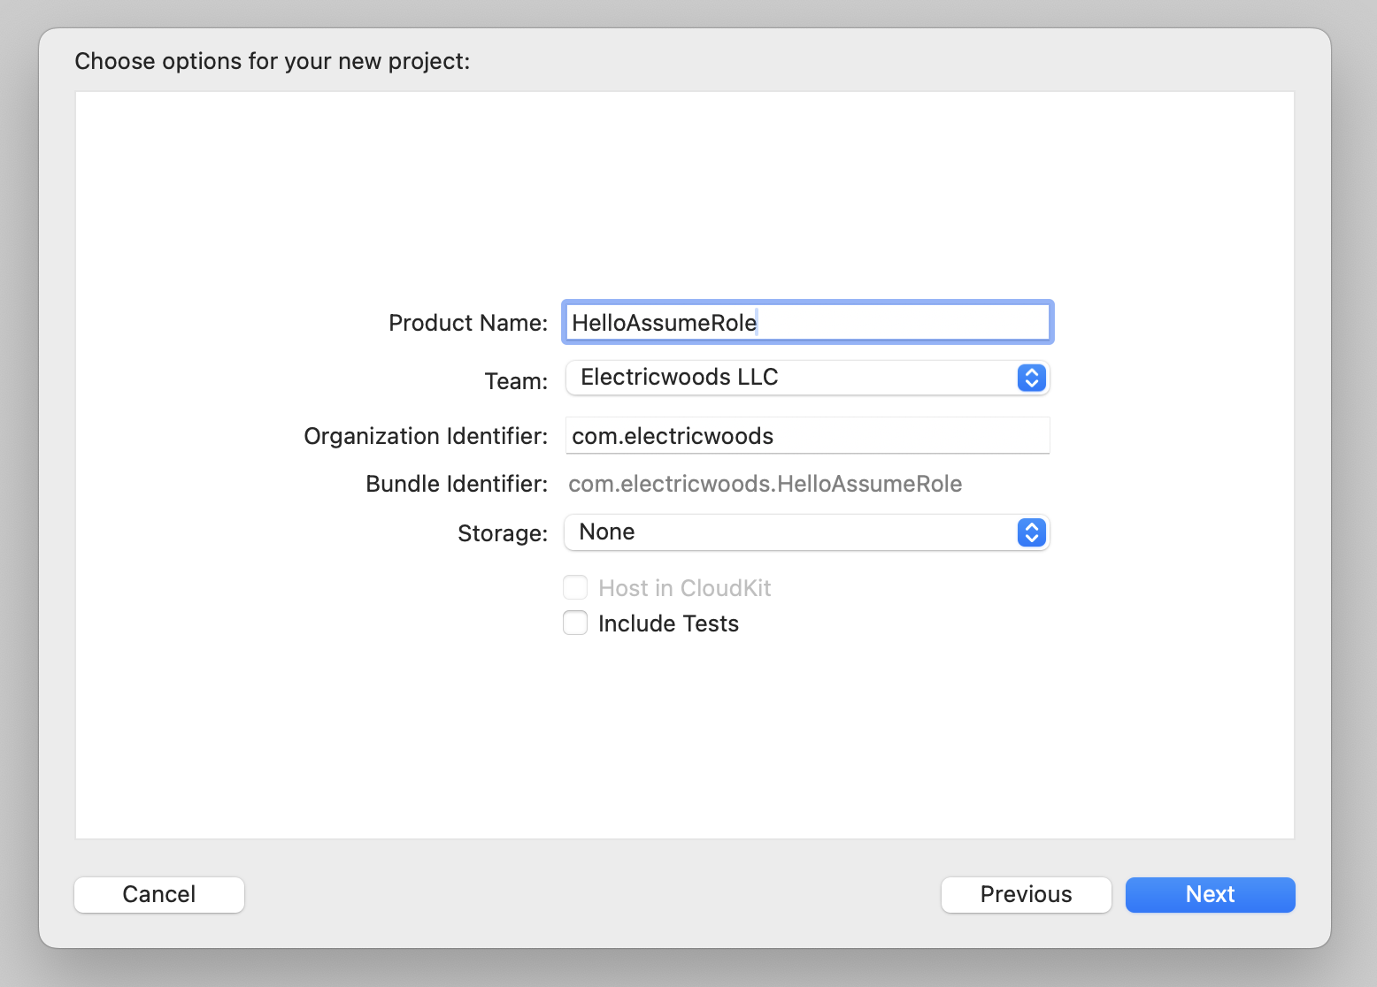1377x987 pixels.
Task: Open the Team popup showing Electricwoods LLC
Action: coord(792,378)
